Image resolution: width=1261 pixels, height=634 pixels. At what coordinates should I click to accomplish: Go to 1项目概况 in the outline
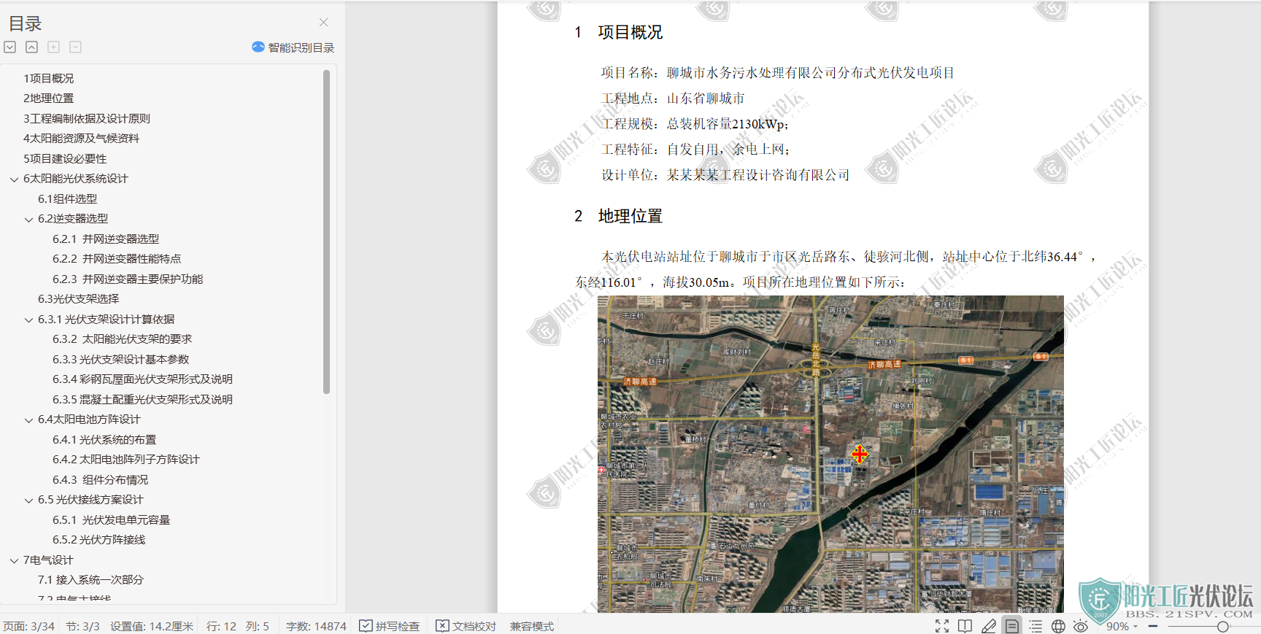(x=48, y=78)
